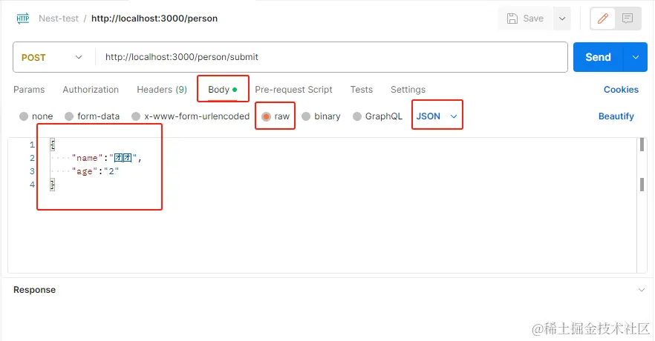This screenshot has height=341, width=655.
Task: Click the floppy disk Save icon
Action: click(x=512, y=19)
